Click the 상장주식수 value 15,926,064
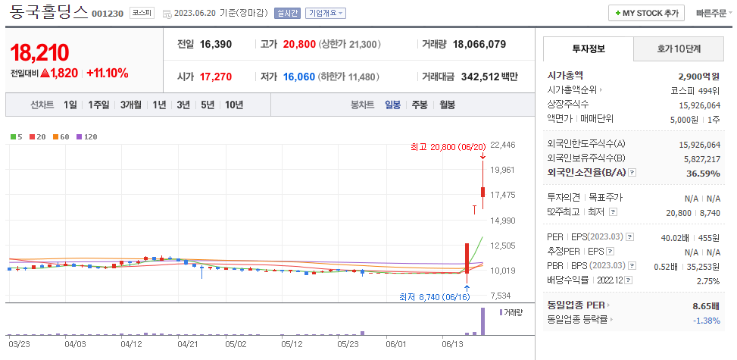Image resolution: width=737 pixels, height=360 pixels. (699, 105)
